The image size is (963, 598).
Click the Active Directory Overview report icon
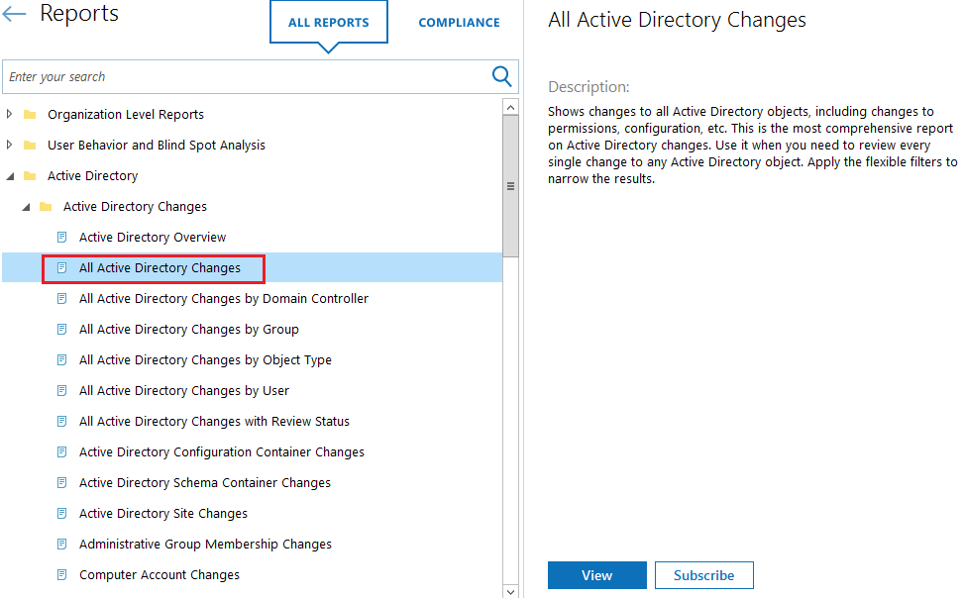pos(61,238)
